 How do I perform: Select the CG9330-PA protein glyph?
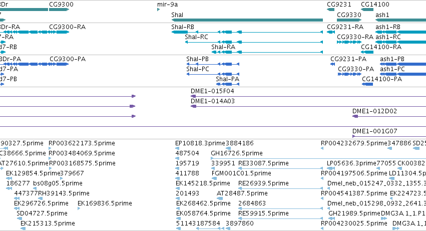pyautogui.click(x=349, y=74)
